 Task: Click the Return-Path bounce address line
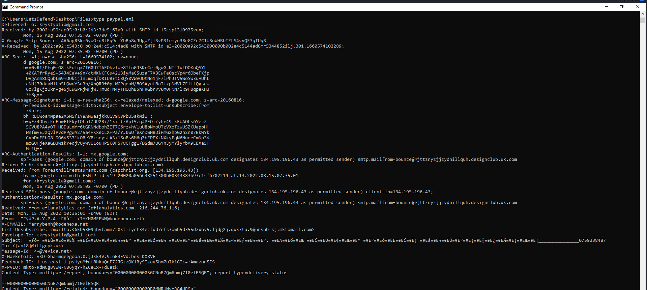[83, 165]
